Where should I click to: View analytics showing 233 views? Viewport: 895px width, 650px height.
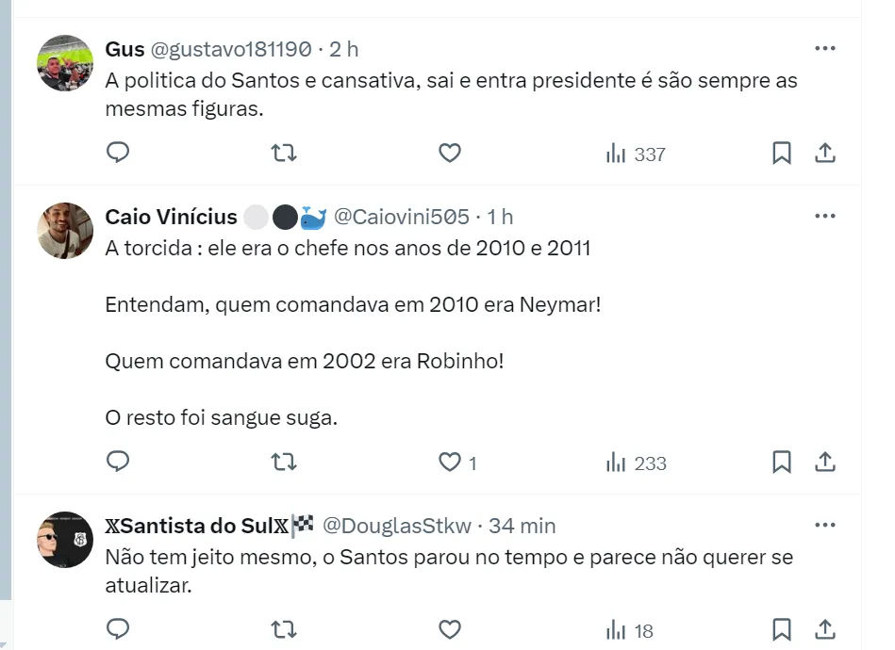637,463
